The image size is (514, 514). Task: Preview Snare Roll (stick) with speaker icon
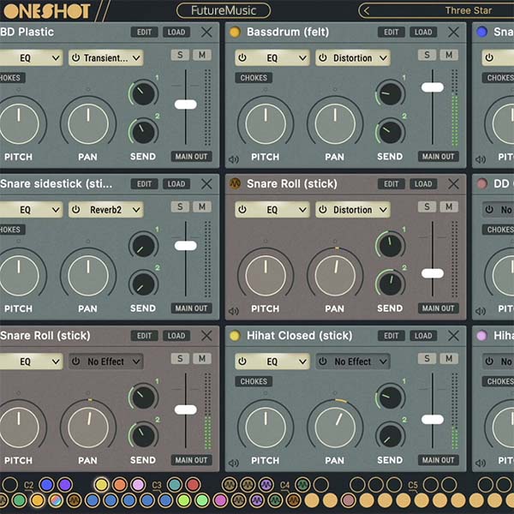click(x=233, y=311)
